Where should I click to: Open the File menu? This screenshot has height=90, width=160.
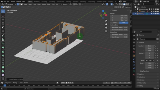pos(4,1)
